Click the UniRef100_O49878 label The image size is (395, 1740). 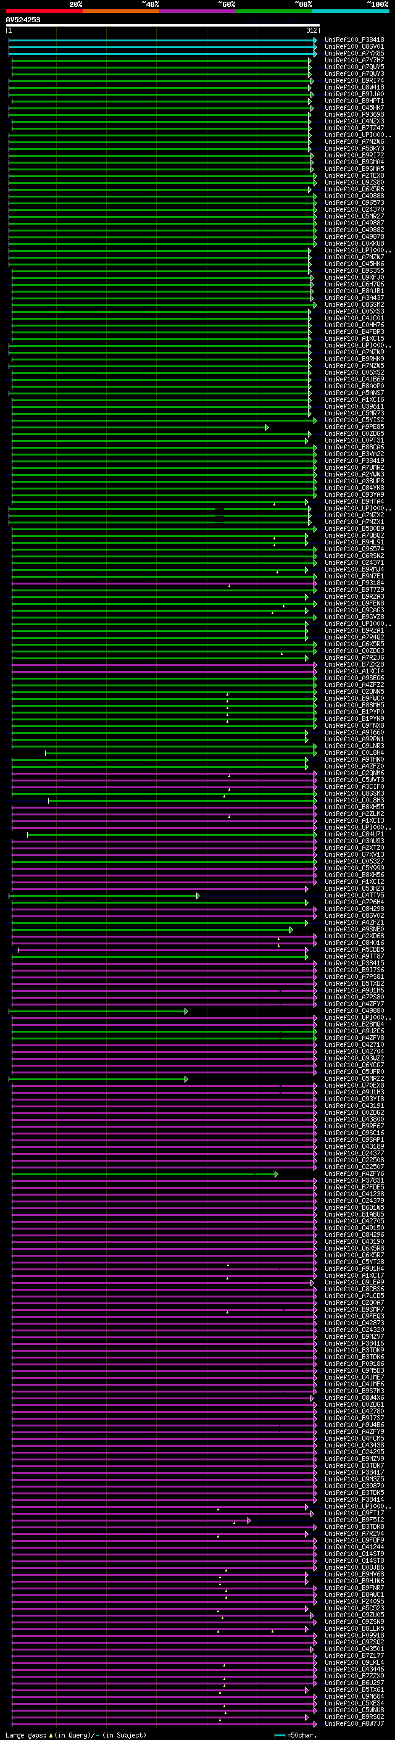[x=354, y=236]
